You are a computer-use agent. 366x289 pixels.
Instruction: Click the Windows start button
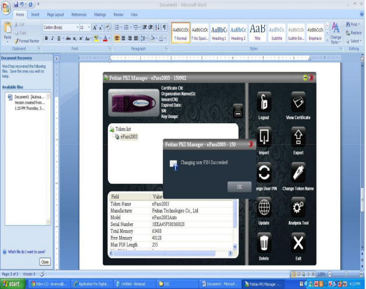(x=13, y=284)
